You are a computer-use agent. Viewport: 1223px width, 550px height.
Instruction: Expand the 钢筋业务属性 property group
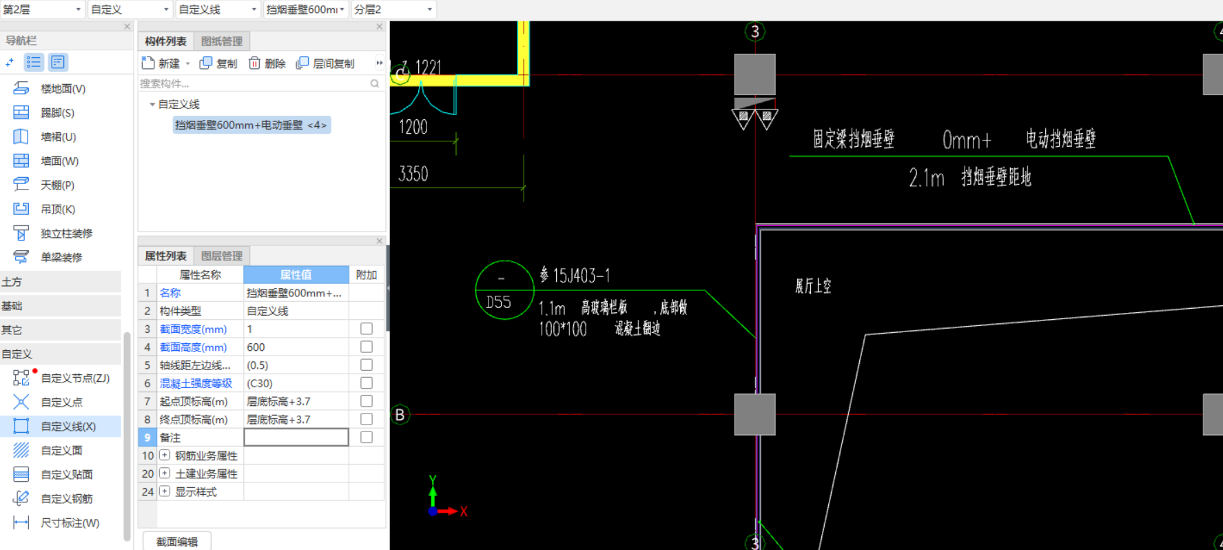pyautogui.click(x=165, y=455)
